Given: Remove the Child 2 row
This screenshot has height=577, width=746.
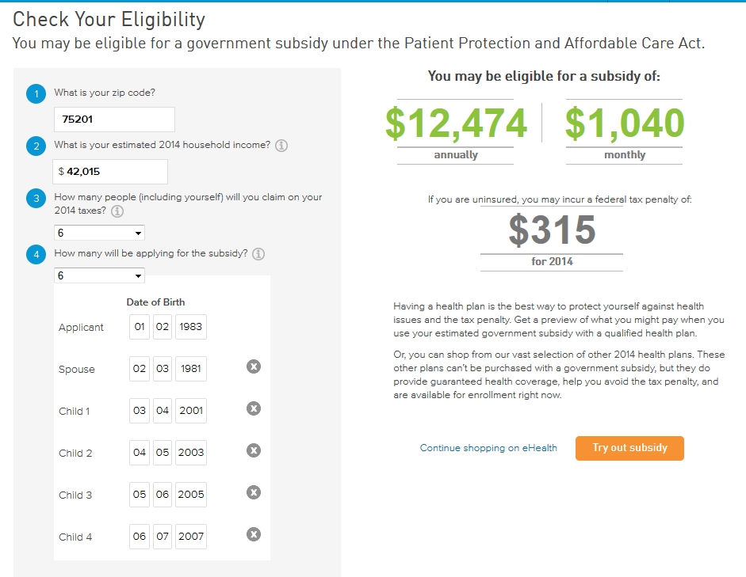Looking at the screenshot, I should (254, 450).
